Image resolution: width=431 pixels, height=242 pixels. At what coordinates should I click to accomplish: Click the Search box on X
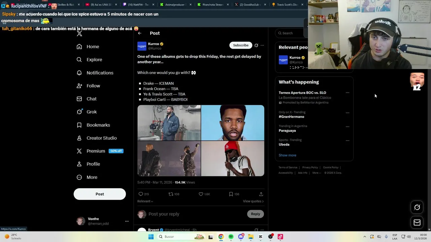[x=291, y=33]
